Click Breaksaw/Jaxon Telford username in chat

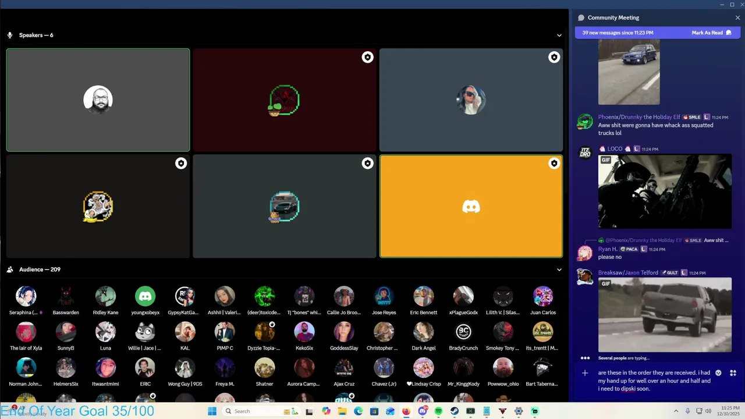628,273
